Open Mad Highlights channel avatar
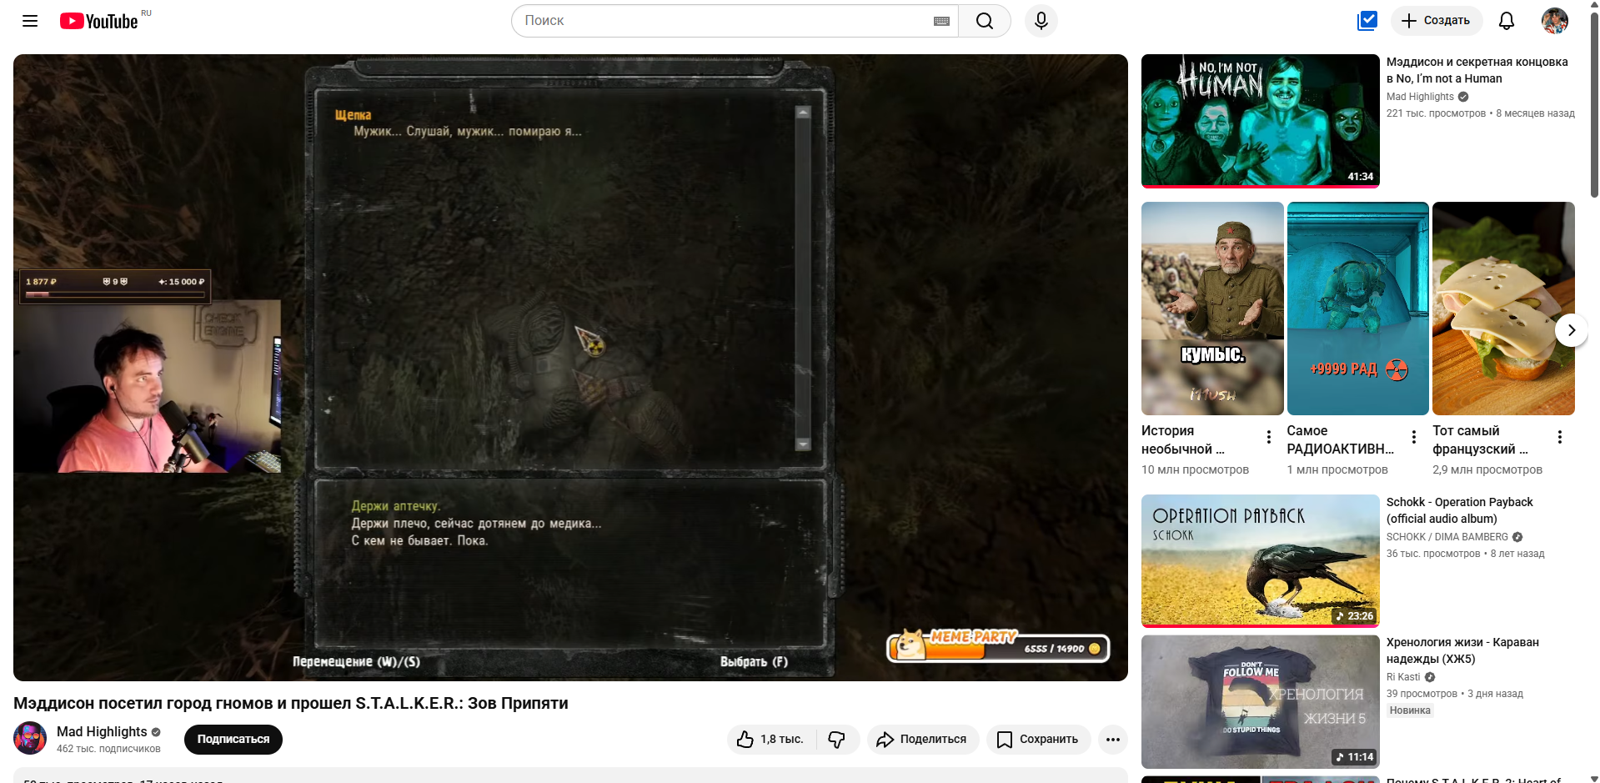 point(30,738)
